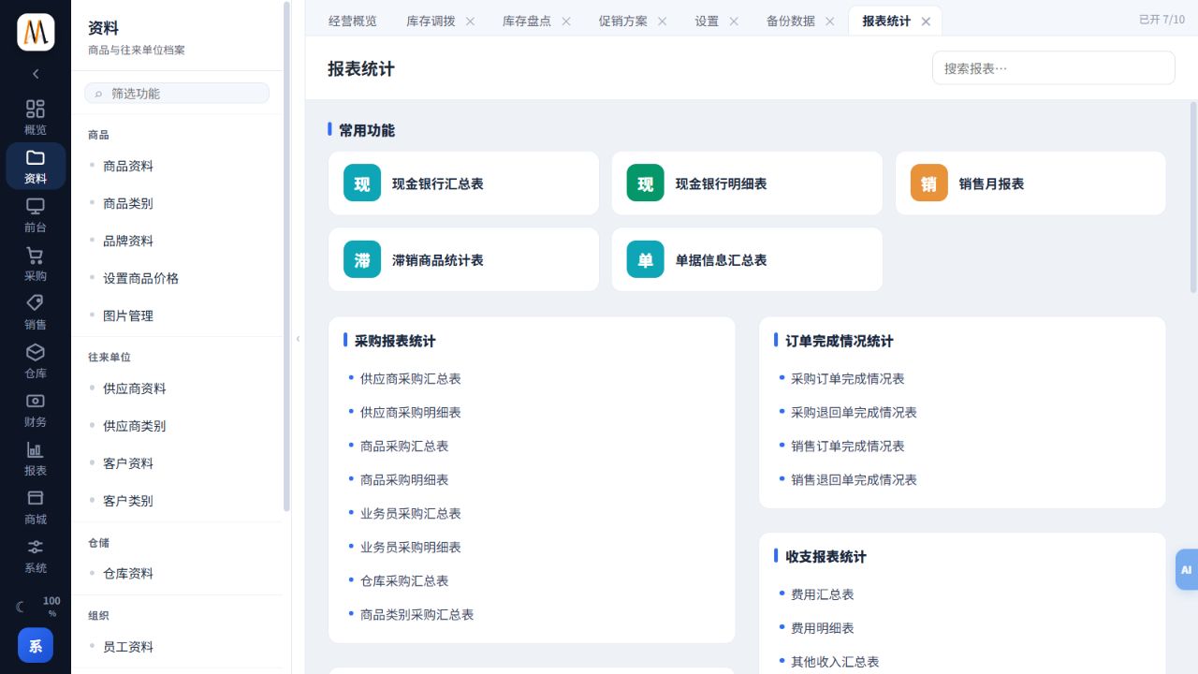The width and height of the screenshot is (1198, 674).
Task: Open 单据信息汇总表 shortcut card
Action: [747, 259]
